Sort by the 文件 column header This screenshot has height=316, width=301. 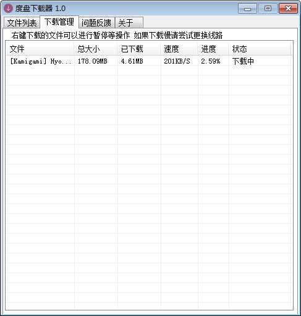pos(40,49)
